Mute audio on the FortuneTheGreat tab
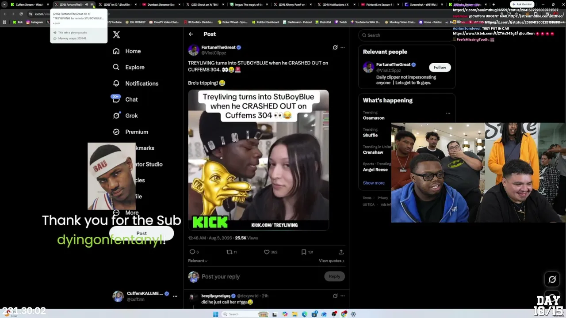Image resolution: width=566 pixels, height=318 pixels. [x=87, y=4]
